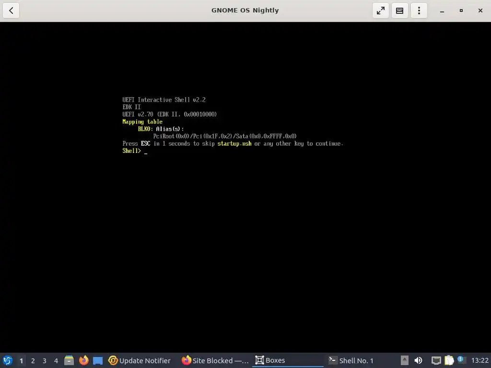Open the update notification tray icon

(461, 359)
